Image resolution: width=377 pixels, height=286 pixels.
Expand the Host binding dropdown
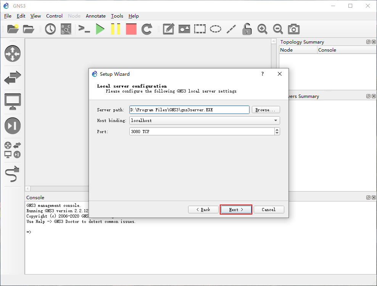click(x=276, y=120)
